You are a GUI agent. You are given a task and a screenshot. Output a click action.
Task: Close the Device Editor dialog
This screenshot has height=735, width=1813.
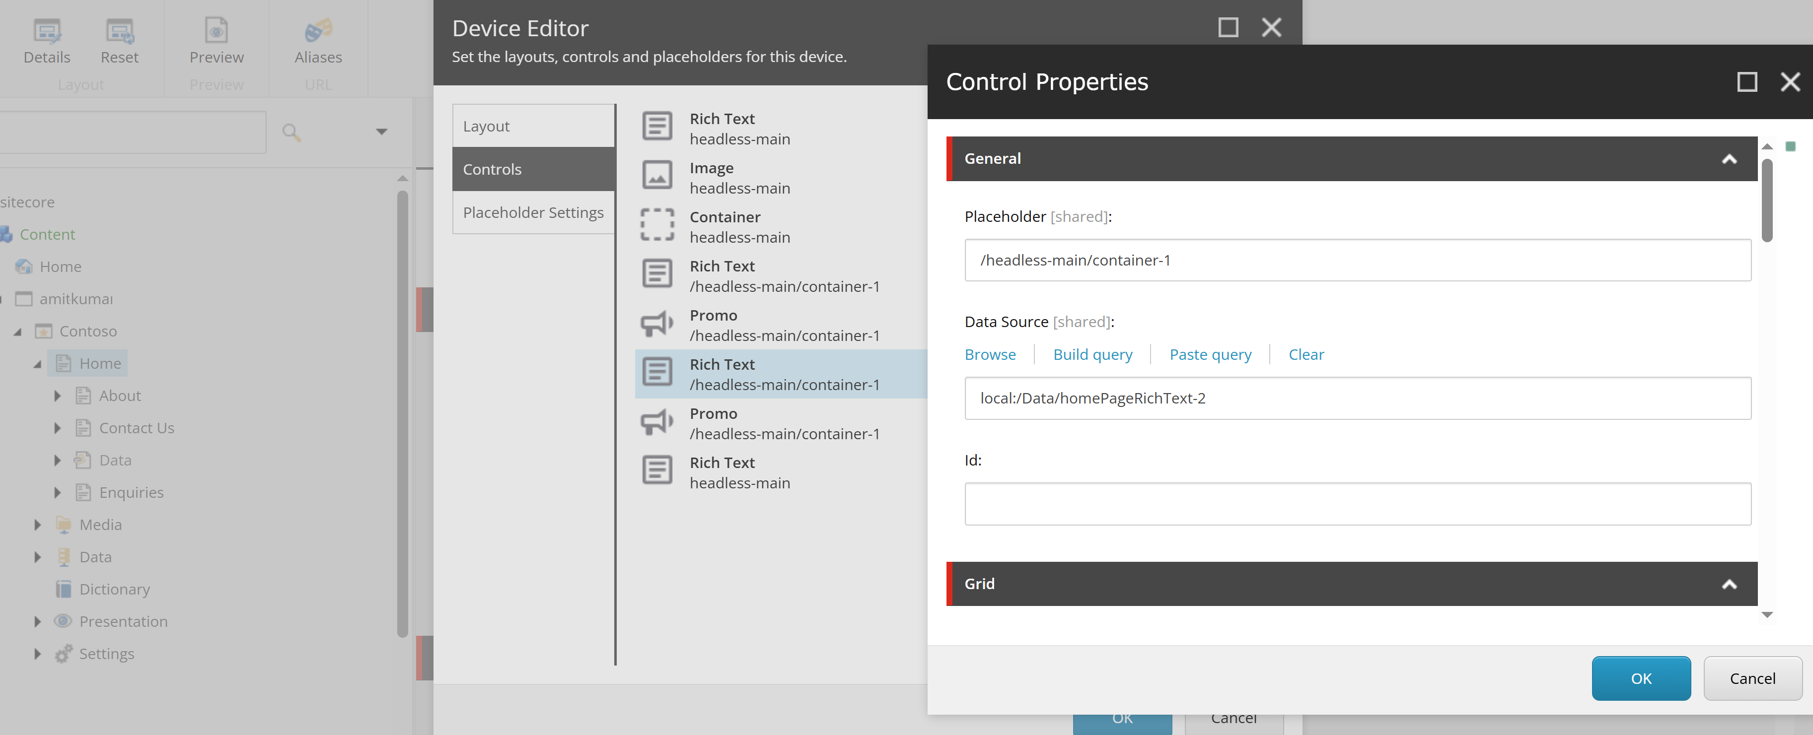pos(1271,27)
